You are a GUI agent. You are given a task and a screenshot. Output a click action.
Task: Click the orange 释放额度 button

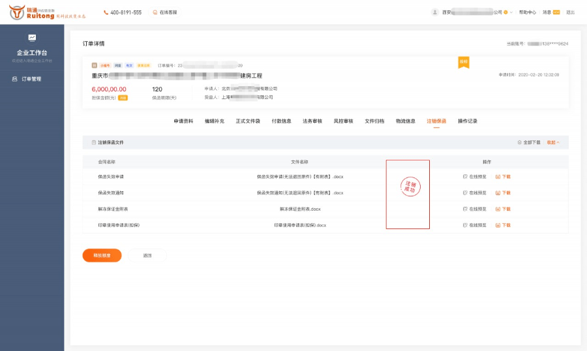coord(102,256)
